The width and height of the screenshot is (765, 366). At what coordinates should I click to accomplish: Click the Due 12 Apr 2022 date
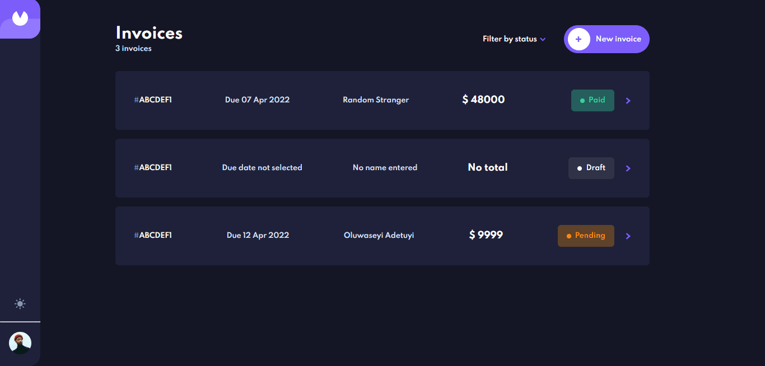tap(258, 235)
